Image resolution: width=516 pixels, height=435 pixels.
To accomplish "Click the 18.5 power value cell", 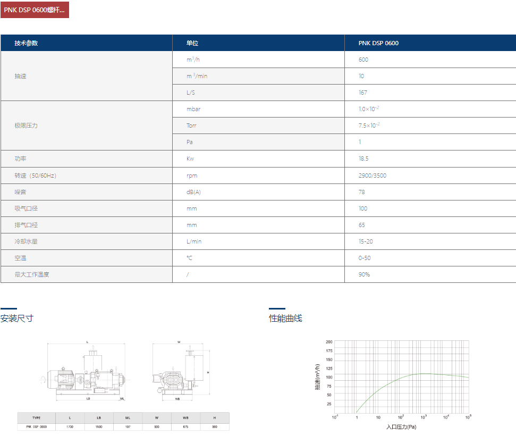I will [x=363, y=158].
